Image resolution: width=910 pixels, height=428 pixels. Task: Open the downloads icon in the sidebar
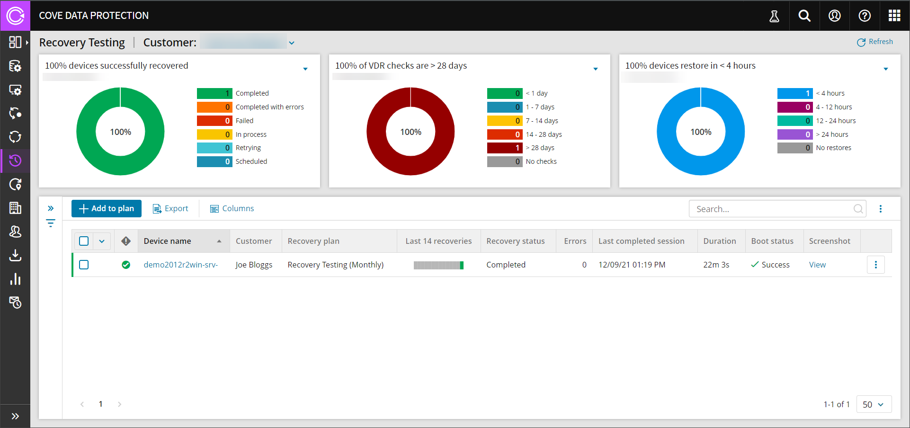coord(15,256)
